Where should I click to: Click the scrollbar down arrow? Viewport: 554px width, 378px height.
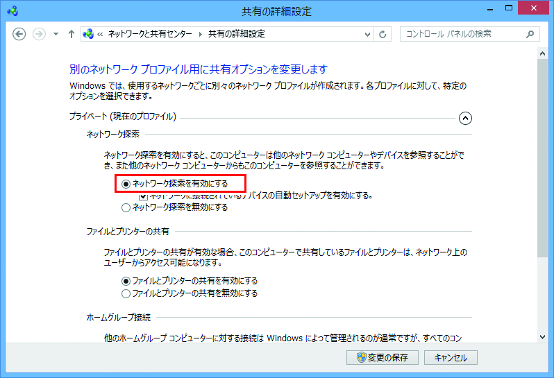click(543, 337)
